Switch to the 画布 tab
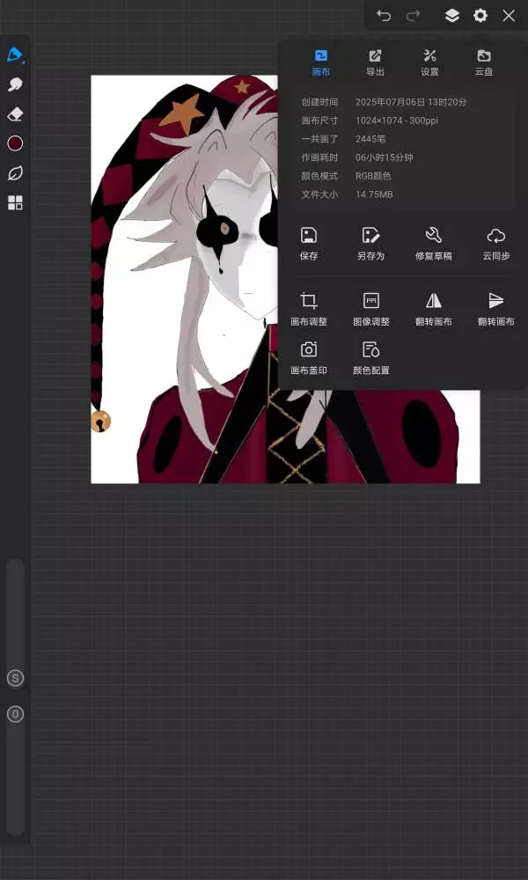Viewport: 528px width, 880px height. (321, 62)
